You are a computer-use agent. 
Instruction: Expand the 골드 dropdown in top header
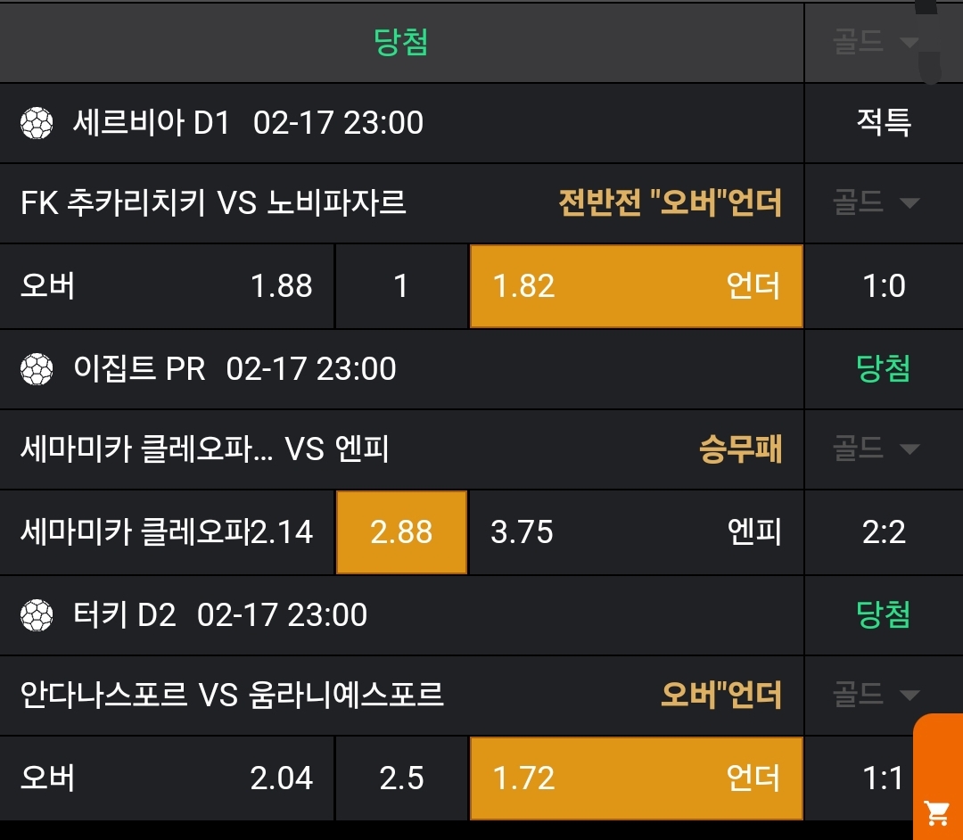point(876,43)
